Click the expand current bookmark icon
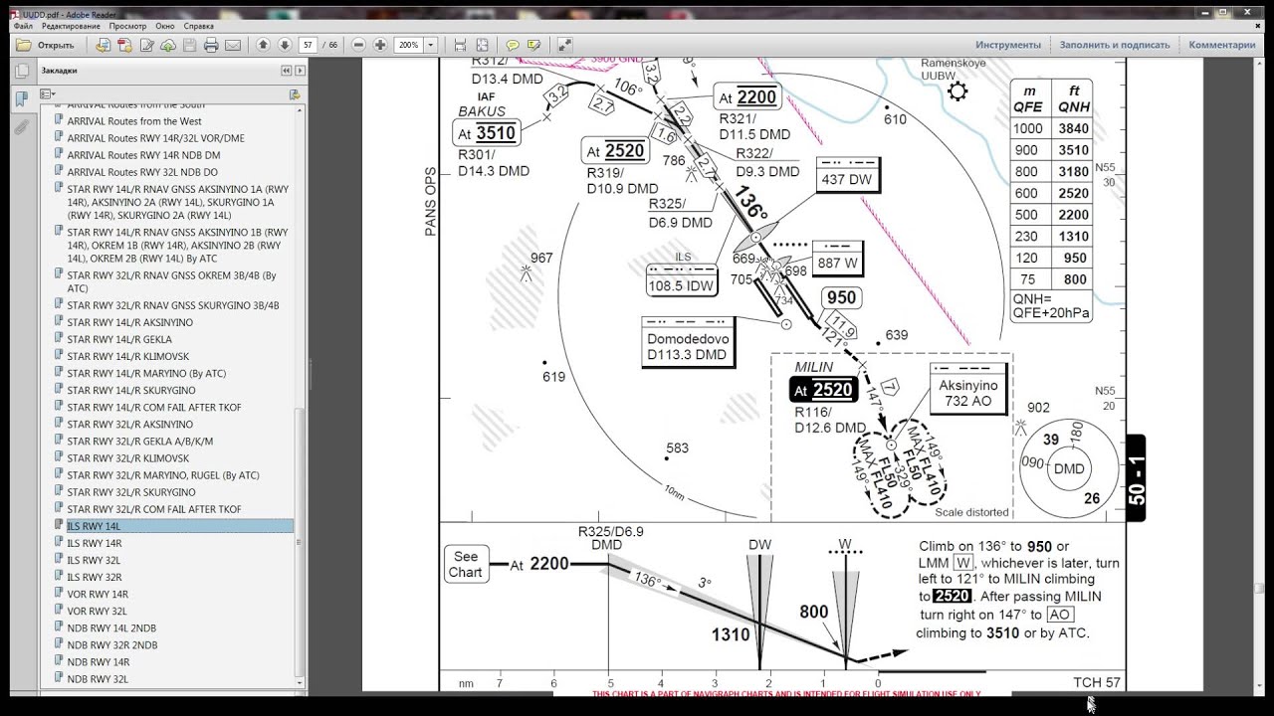The width and height of the screenshot is (1274, 716). (x=295, y=94)
